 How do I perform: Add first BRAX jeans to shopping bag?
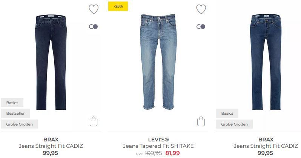pos(94,121)
